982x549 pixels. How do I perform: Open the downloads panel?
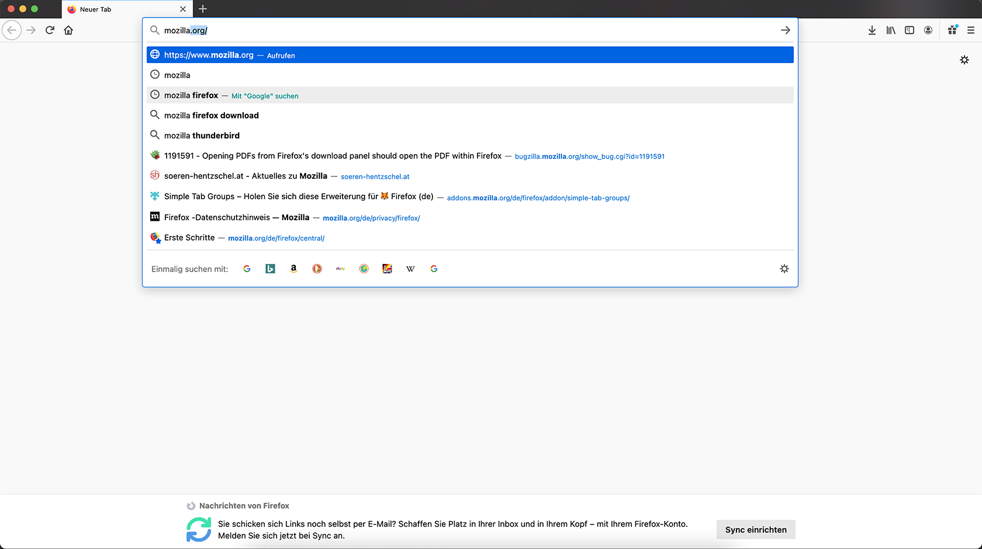[x=872, y=30]
